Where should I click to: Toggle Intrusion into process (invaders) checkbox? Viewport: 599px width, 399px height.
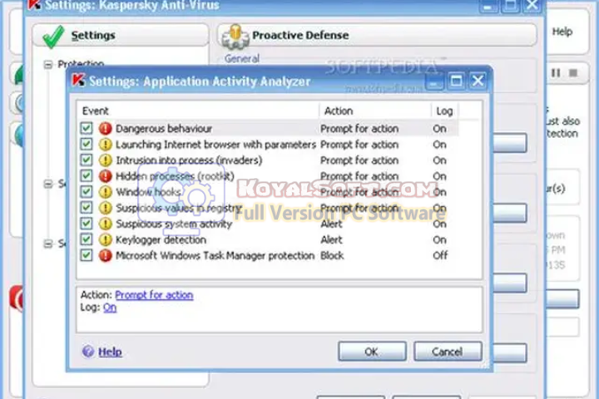click(x=87, y=160)
